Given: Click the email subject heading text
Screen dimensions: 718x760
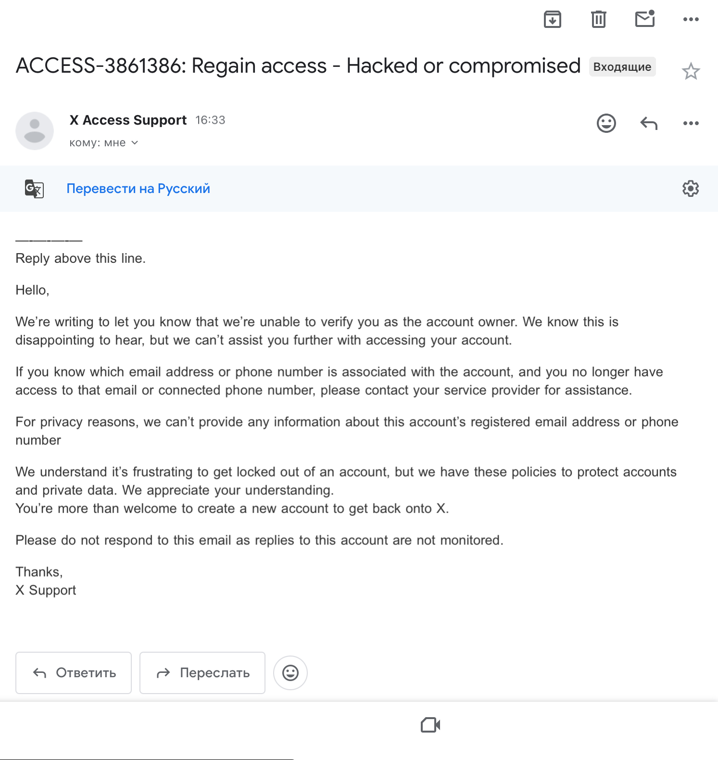Looking at the screenshot, I should [298, 66].
